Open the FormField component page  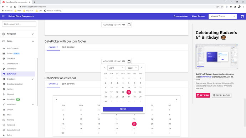[x=11, y=99]
